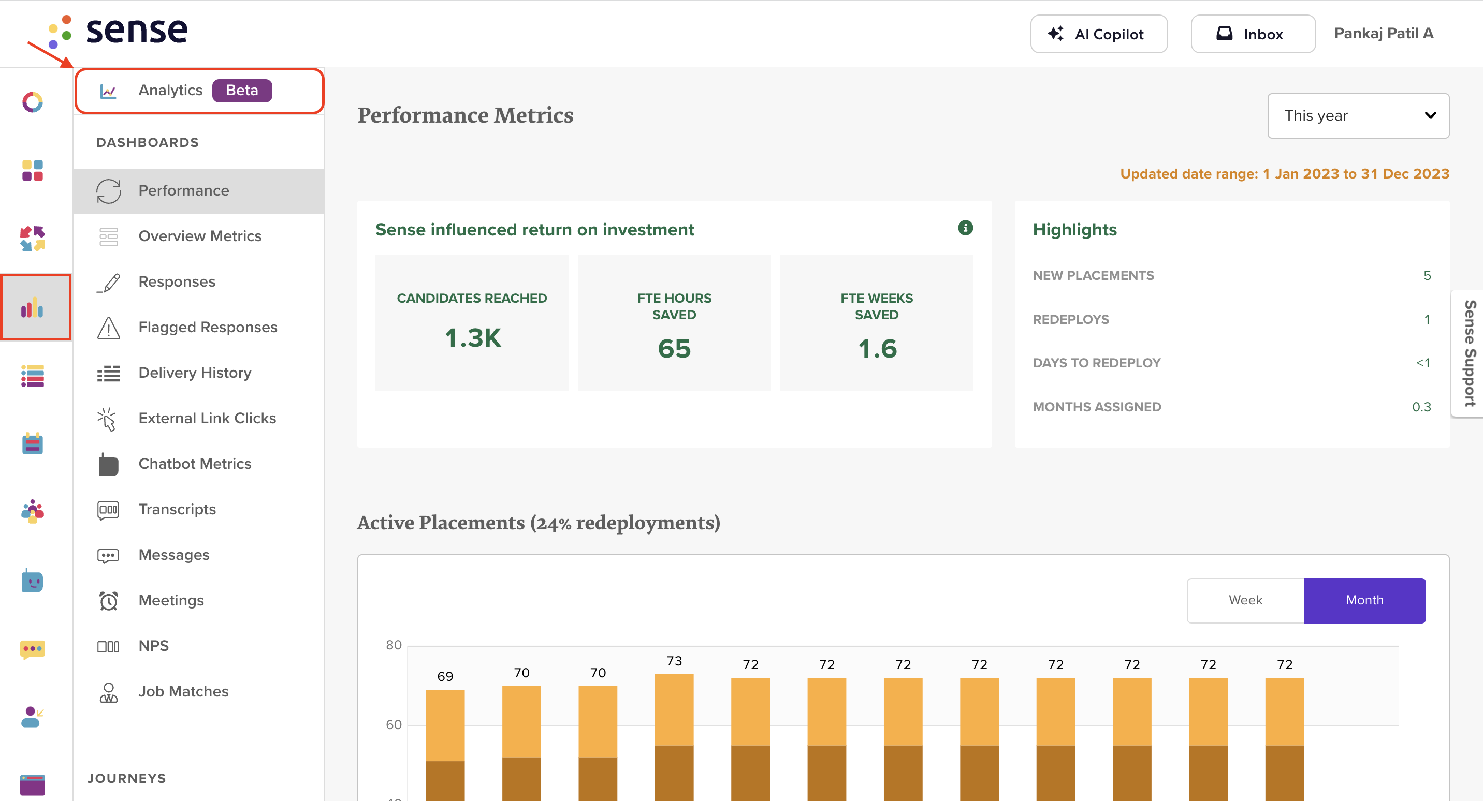Click the External Link Clicks cursor icon
Screen dimensions: 1483x801
click(107, 419)
